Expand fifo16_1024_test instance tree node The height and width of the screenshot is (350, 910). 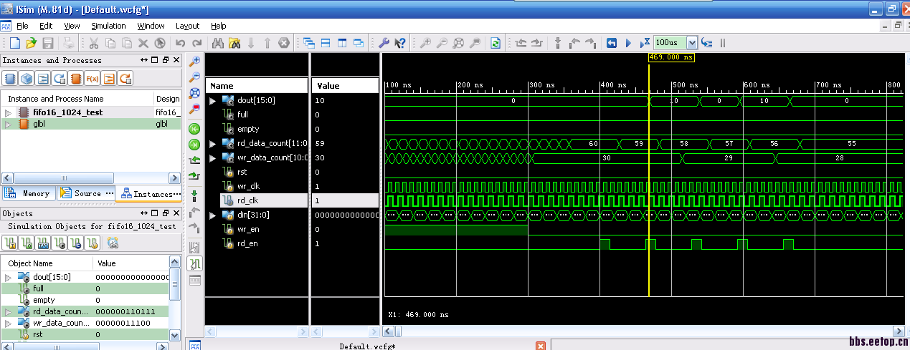point(9,113)
